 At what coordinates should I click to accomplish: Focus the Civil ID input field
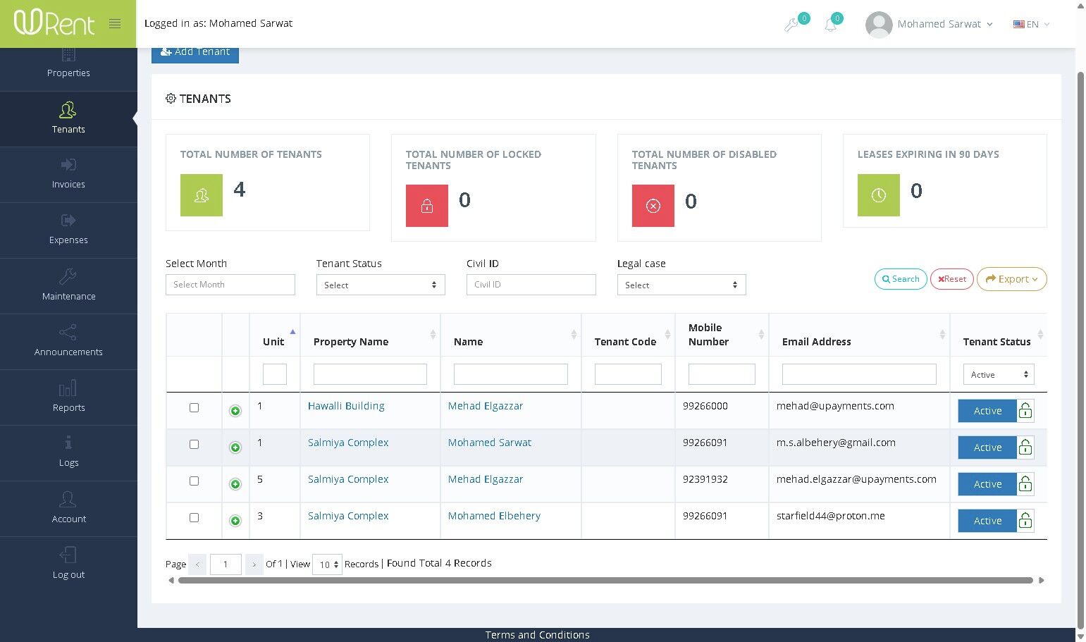click(531, 285)
